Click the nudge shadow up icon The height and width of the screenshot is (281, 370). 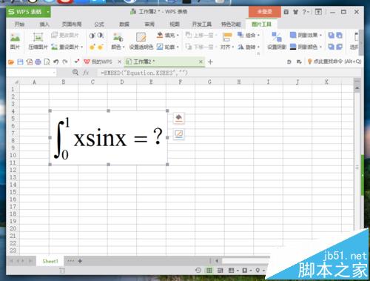coord(331,36)
